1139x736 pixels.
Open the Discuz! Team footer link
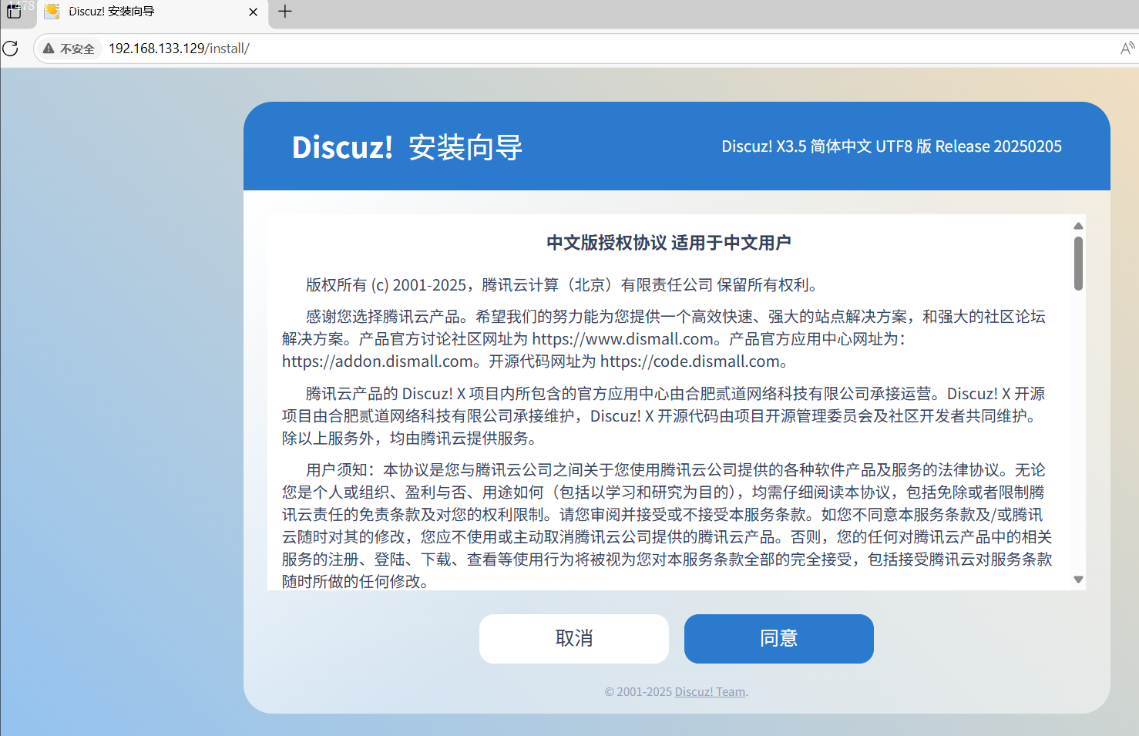pyautogui.click(x=710, y=692)
